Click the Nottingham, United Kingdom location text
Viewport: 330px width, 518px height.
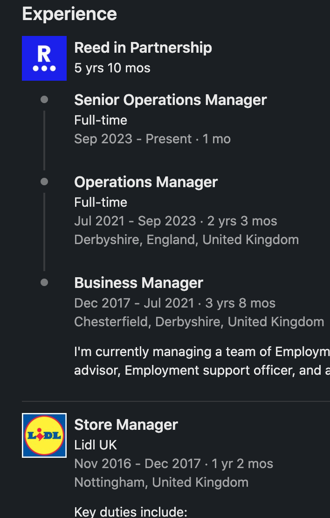tap(161, 483)
